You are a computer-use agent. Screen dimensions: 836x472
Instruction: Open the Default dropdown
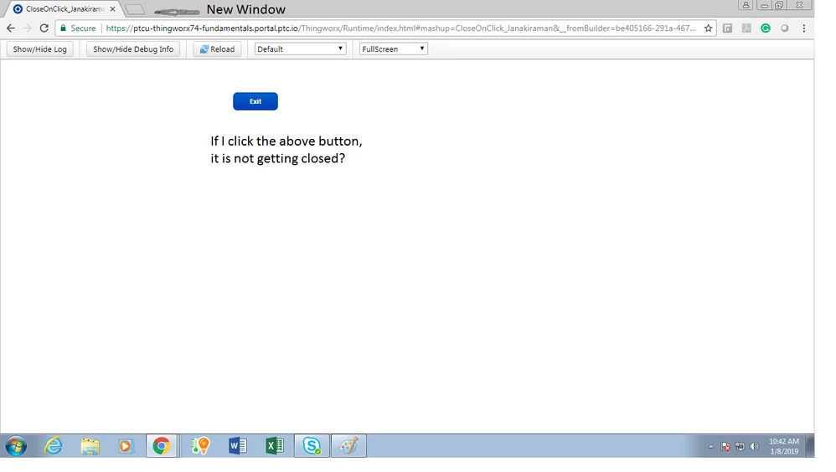(x=300, y=49)
